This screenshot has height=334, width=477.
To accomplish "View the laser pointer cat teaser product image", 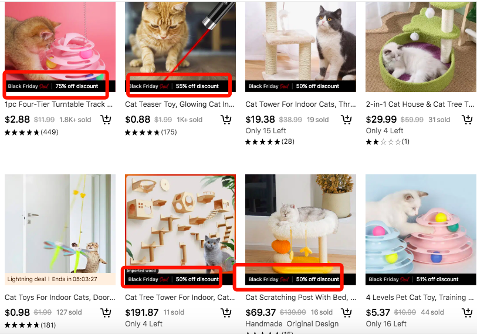I will (180, 42).
